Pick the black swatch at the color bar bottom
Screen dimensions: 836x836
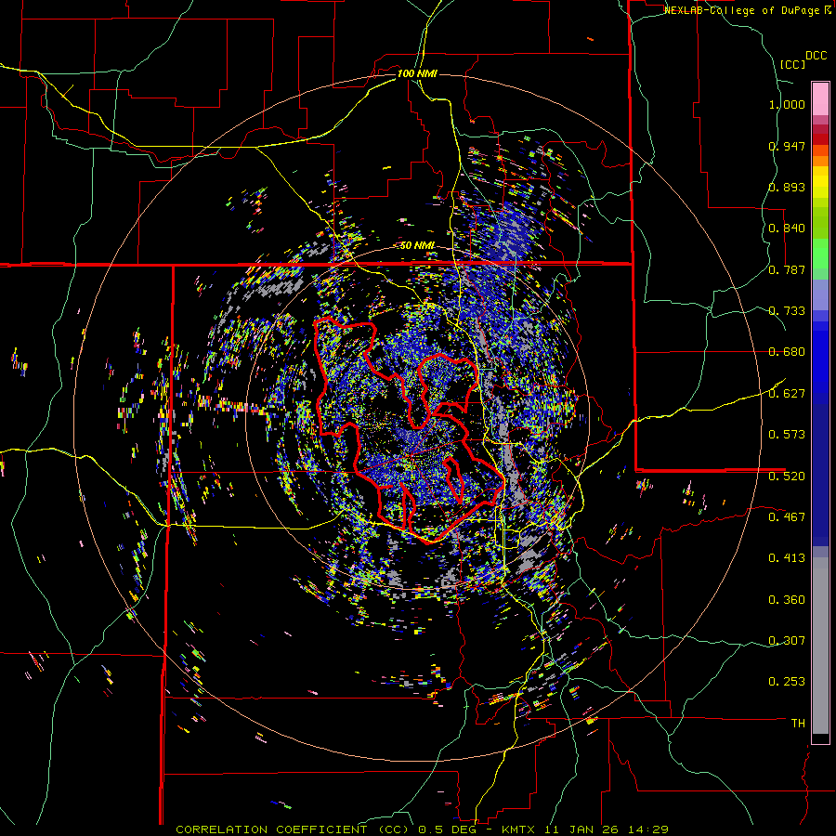(x=820, y=738)
